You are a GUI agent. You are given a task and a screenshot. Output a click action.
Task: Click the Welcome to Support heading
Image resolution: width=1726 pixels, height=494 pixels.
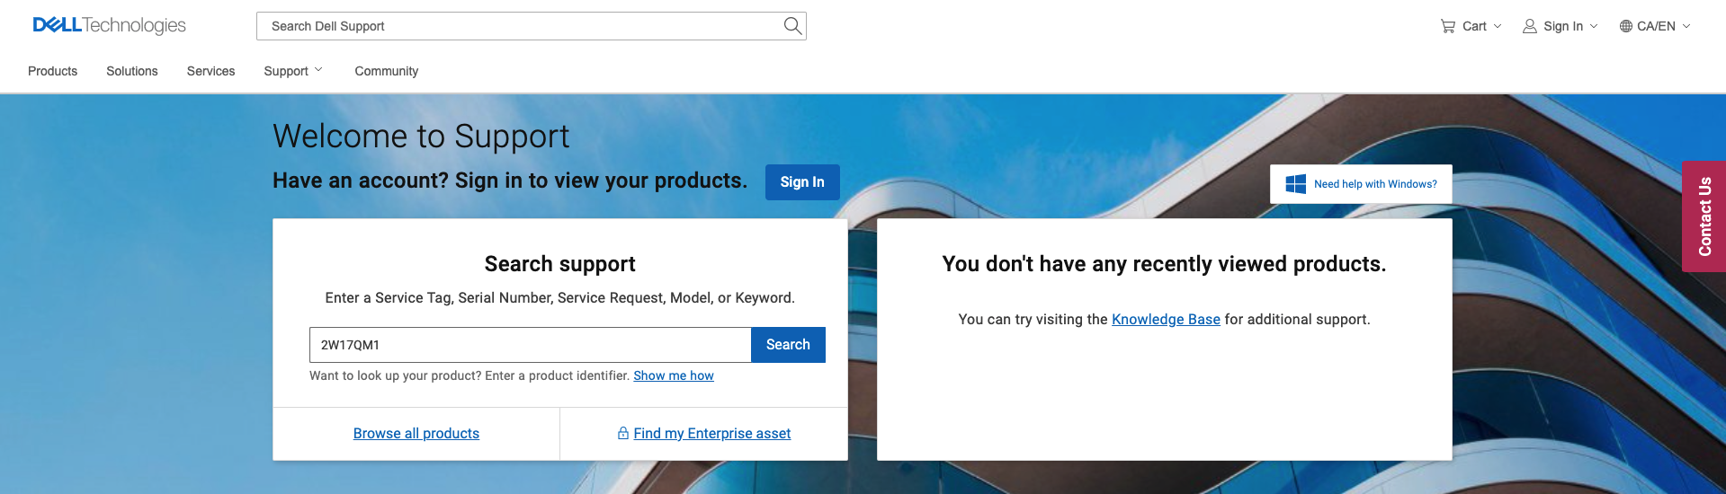pos(421,137)
